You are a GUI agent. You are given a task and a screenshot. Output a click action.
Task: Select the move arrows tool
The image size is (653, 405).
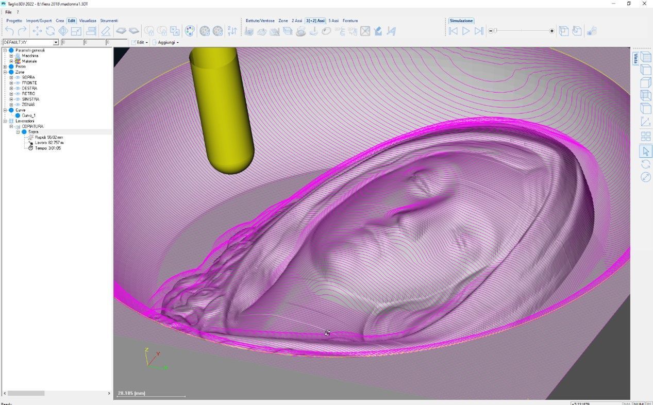[x=37, y=31]
